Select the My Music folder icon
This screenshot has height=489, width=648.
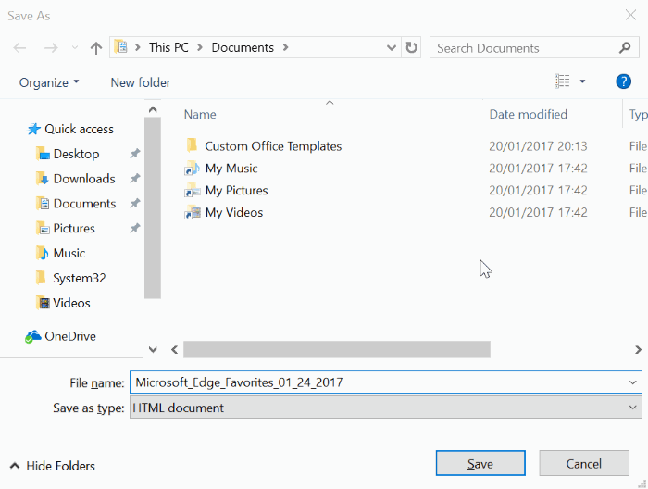tap(192, 169)
